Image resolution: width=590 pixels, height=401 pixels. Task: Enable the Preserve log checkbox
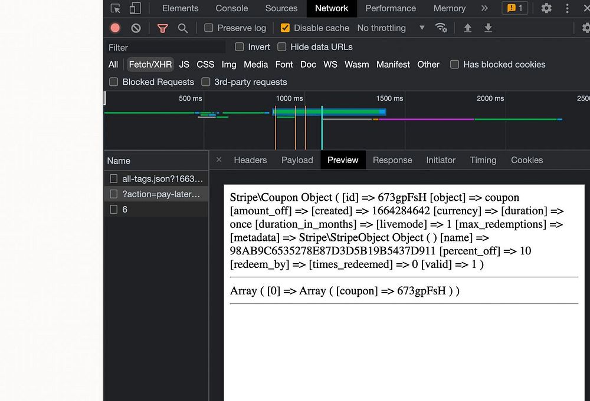coord(209,28)
